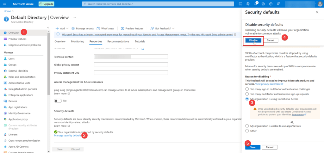This screenshot has height=153, width=324.
Task: Click the Technical contact field
Action: [131, 57]
